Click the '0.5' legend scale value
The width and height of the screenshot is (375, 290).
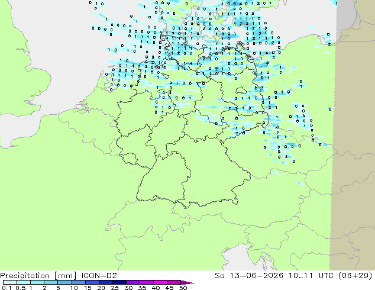pyautogui.click(x=20, y=288)
